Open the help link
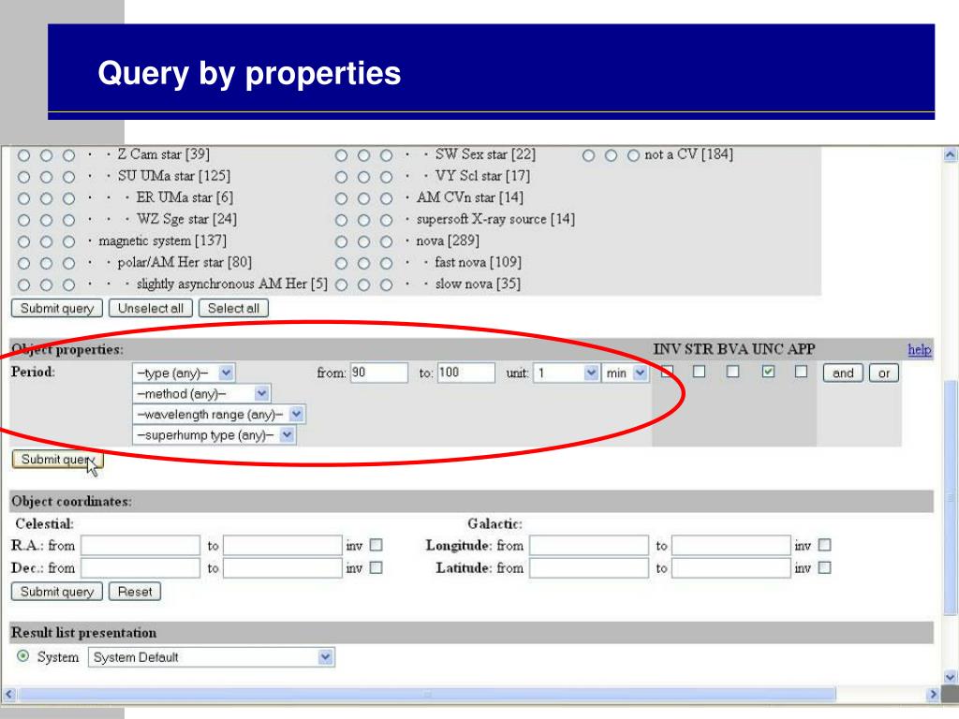The height and width of the screenshot is (719, 959). 920,350
